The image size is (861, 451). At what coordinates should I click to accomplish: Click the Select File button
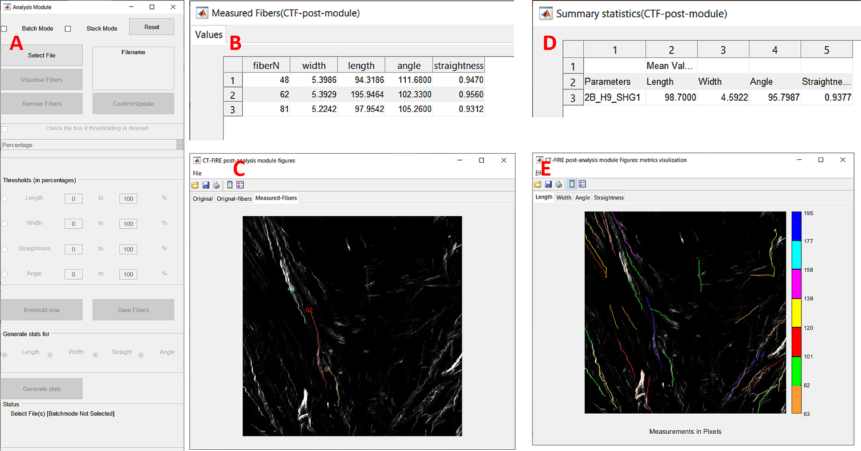coord(42,55)
